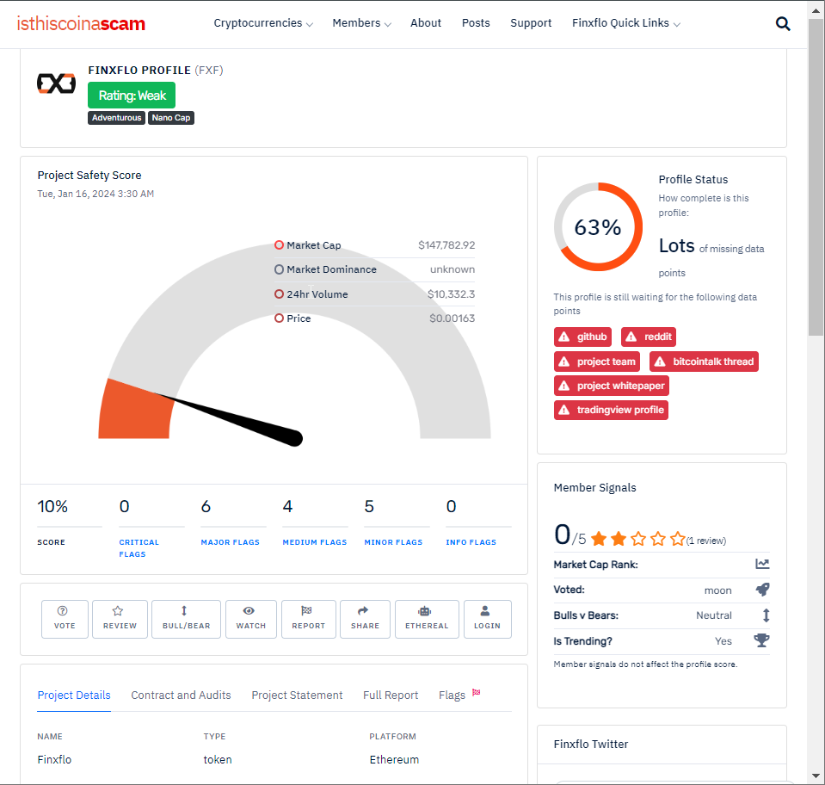Screen dimensions: 825x785
Task: Switch to the Contract and Audits tab
Action: tap(181, 695)
